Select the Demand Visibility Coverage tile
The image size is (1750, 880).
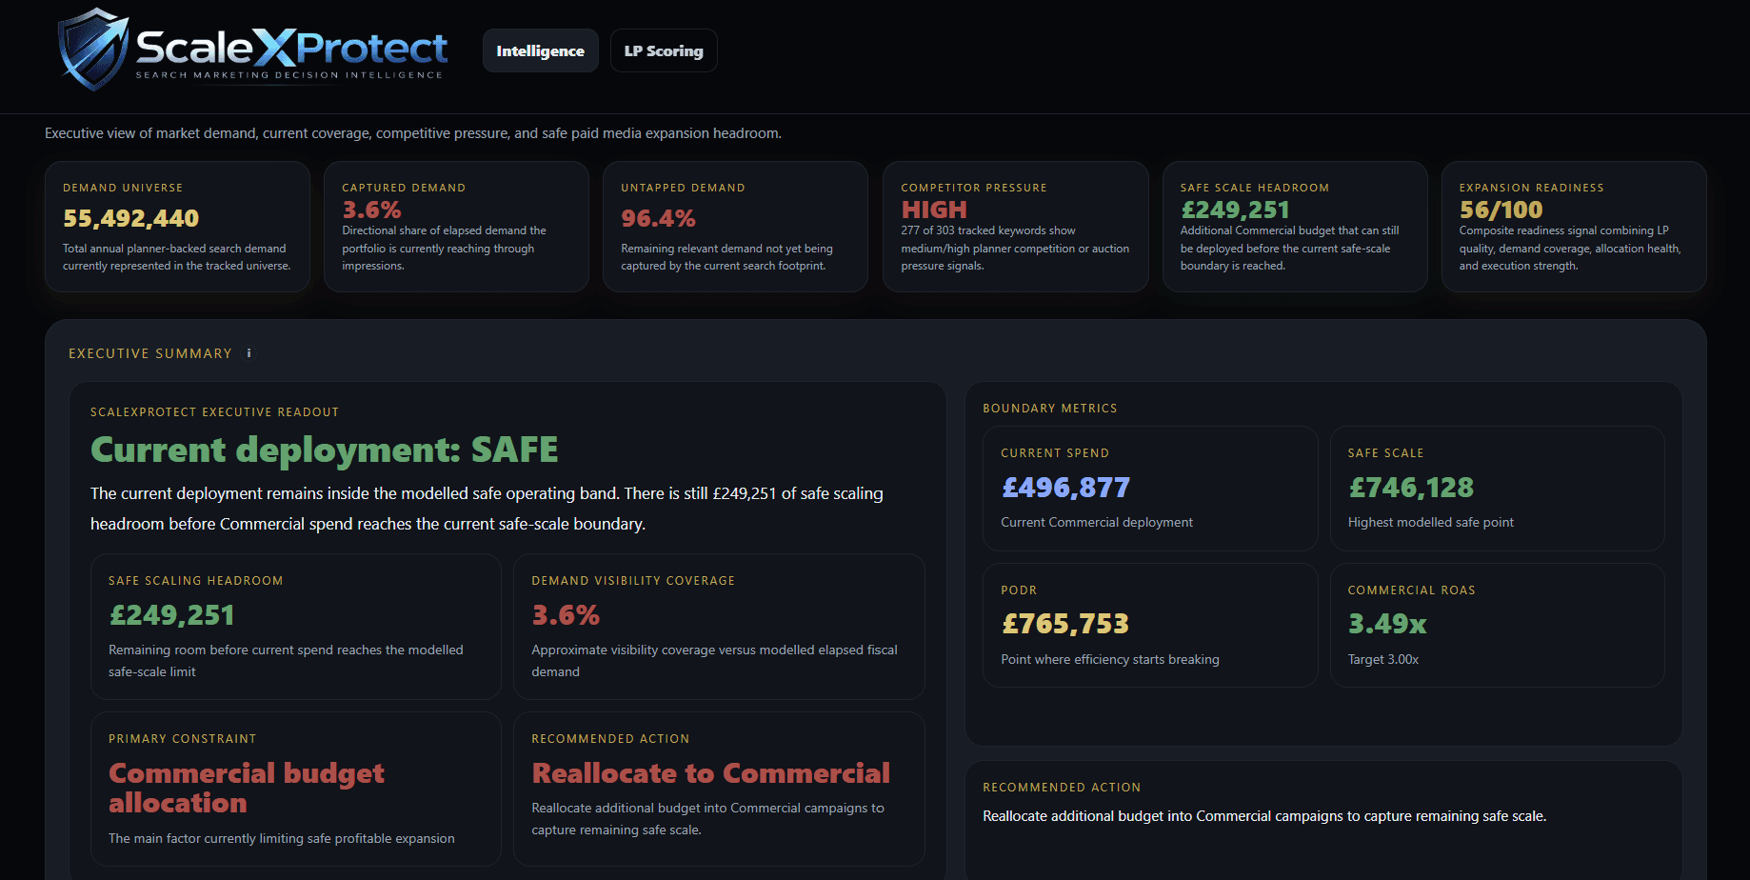[x=719, y=627]
